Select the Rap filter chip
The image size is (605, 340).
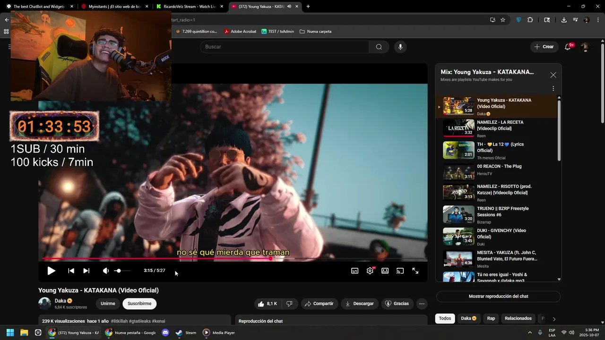pyautogui.click(x=491, y=318)
